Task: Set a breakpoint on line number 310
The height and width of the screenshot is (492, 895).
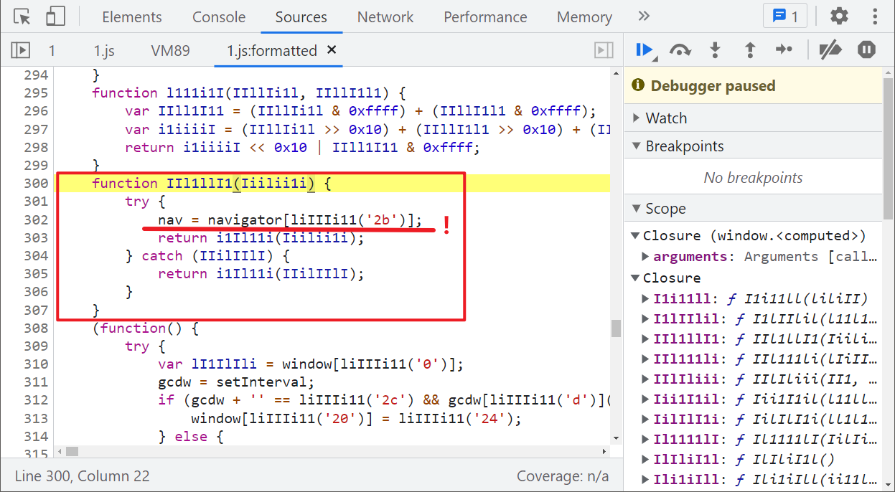Action: coord(36,364)
